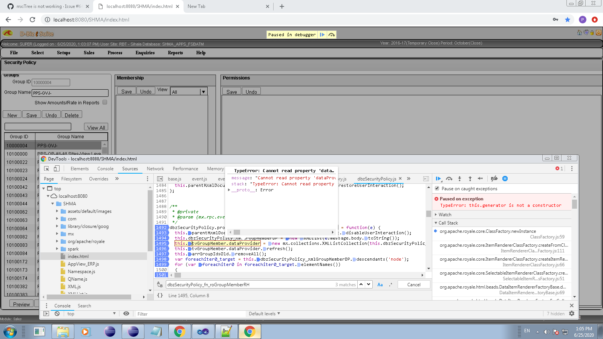The height and width of the screenshot is (339, 603).
Task: Uncheck Pause on caught exceptions
Action: pos(437,188)
